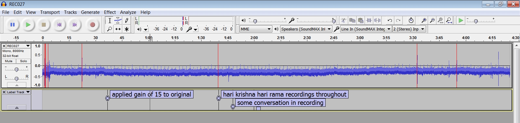Select the Multi-Tool mode asterisk
This screenshot has width=520, height=123.
(127, 29)
